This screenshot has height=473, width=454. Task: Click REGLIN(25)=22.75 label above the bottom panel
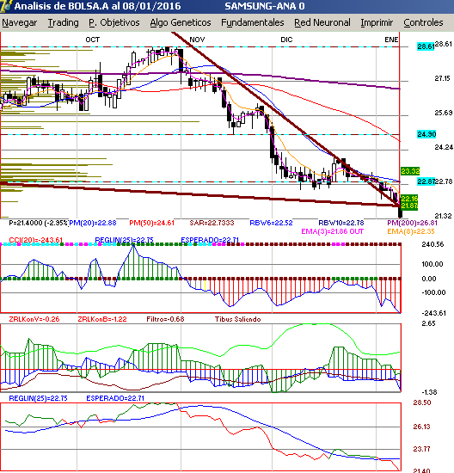coord(38,398)
